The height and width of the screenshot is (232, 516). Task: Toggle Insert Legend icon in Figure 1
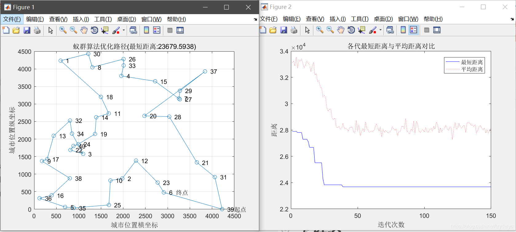click(x=157, y=30)
